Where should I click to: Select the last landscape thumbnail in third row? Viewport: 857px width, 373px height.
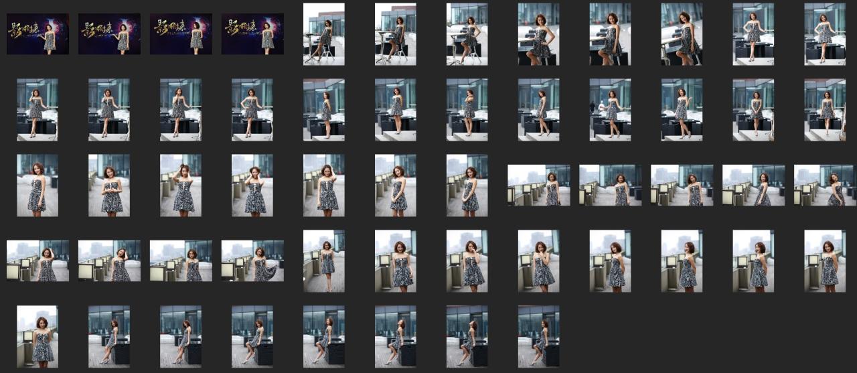point(825,185)
